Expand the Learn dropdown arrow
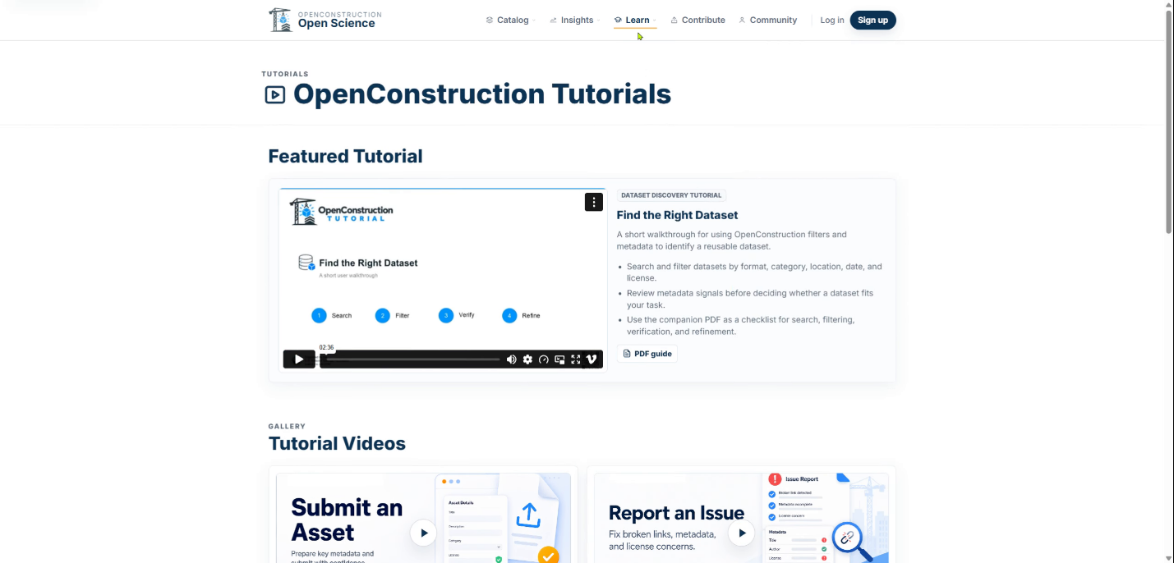The width and height of the screenshot is (1174, 563). (654, 21)
